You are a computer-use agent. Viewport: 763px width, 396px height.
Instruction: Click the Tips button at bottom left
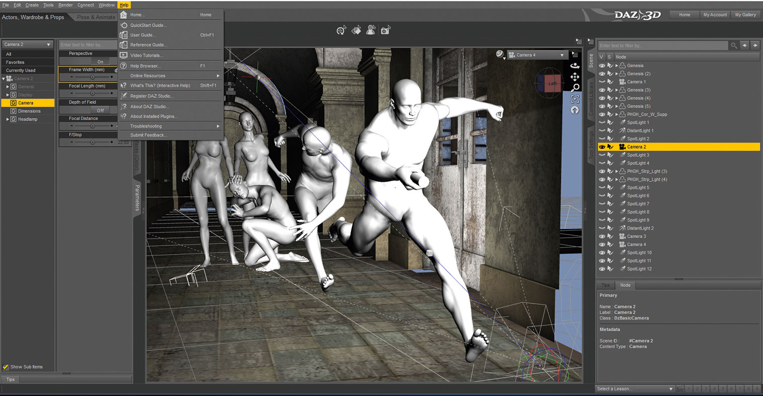(x=11, y=379)
